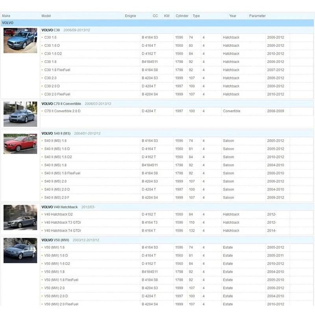Click the Volvo V50 (MW) thumbnail
Image resolution: width=315 pixels, height=315 pixels.
(x=20, y=250)
